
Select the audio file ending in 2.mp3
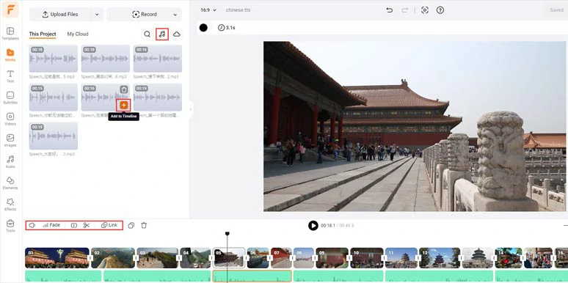(x=158, y=59)
